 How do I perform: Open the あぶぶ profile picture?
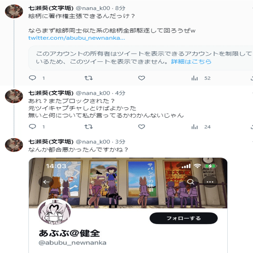click(55, 212)
